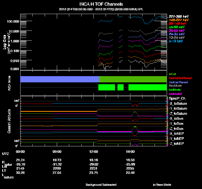Select the date range subtitle with MIMI/APL
The image size is (202, 189).
[101, 9]
